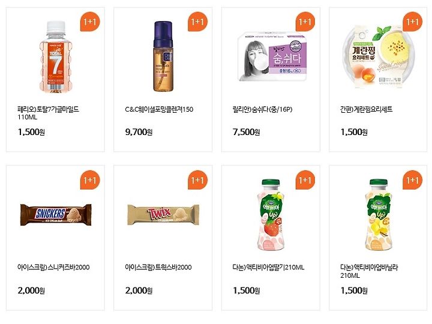432x324 pixels.
Task: Click the 1+1 badge on strawberry Activia
Action: [305, 180]
